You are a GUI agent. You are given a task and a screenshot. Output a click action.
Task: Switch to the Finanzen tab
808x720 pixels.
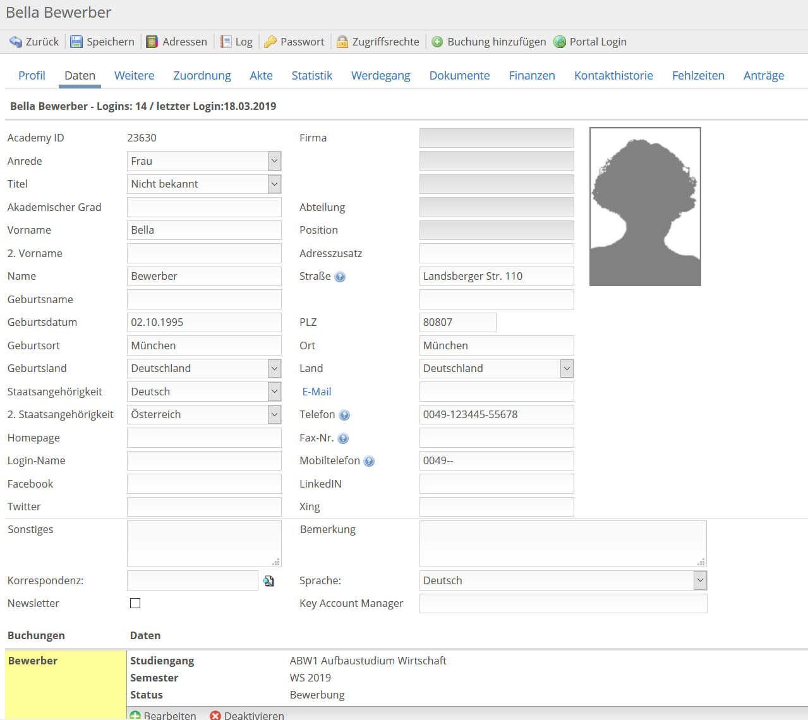pyautogui.click(x=532, y=75)
